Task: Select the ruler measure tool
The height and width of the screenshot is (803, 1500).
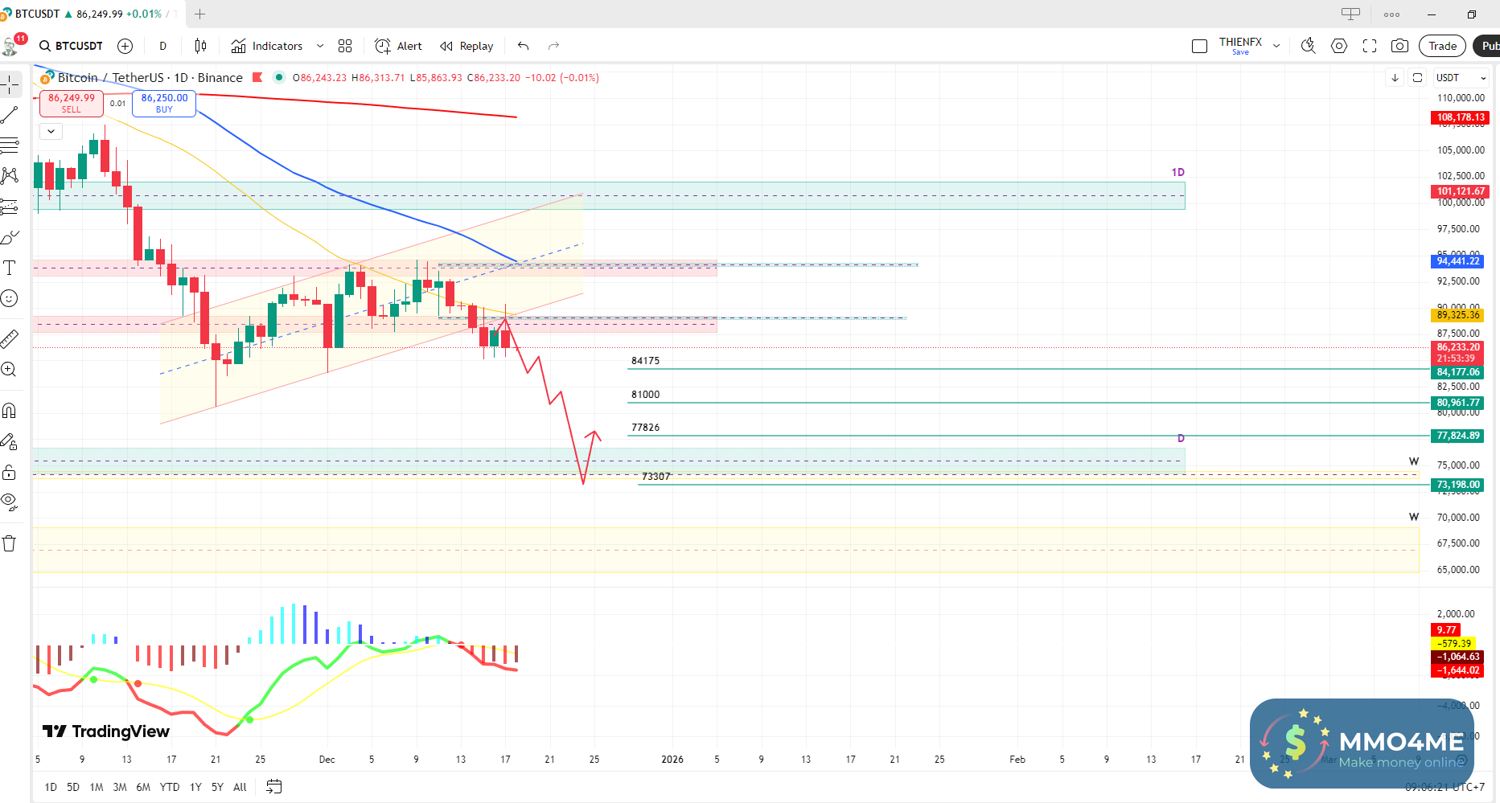Action: click(10, 339)
